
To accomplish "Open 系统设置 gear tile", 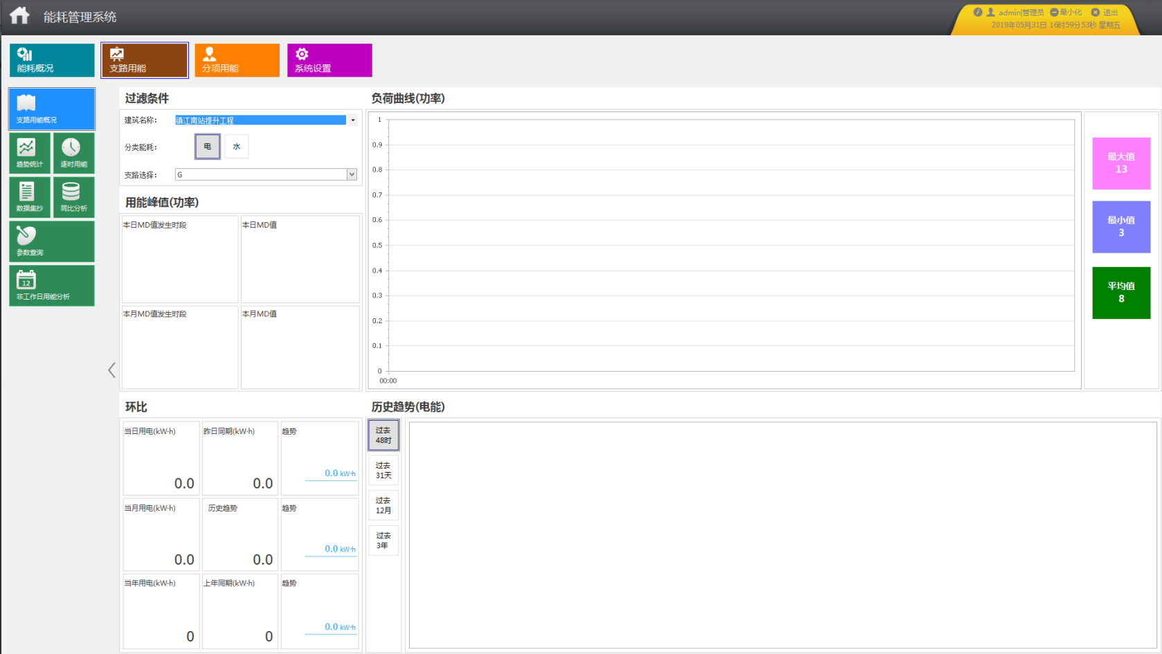I will (329, 60).
